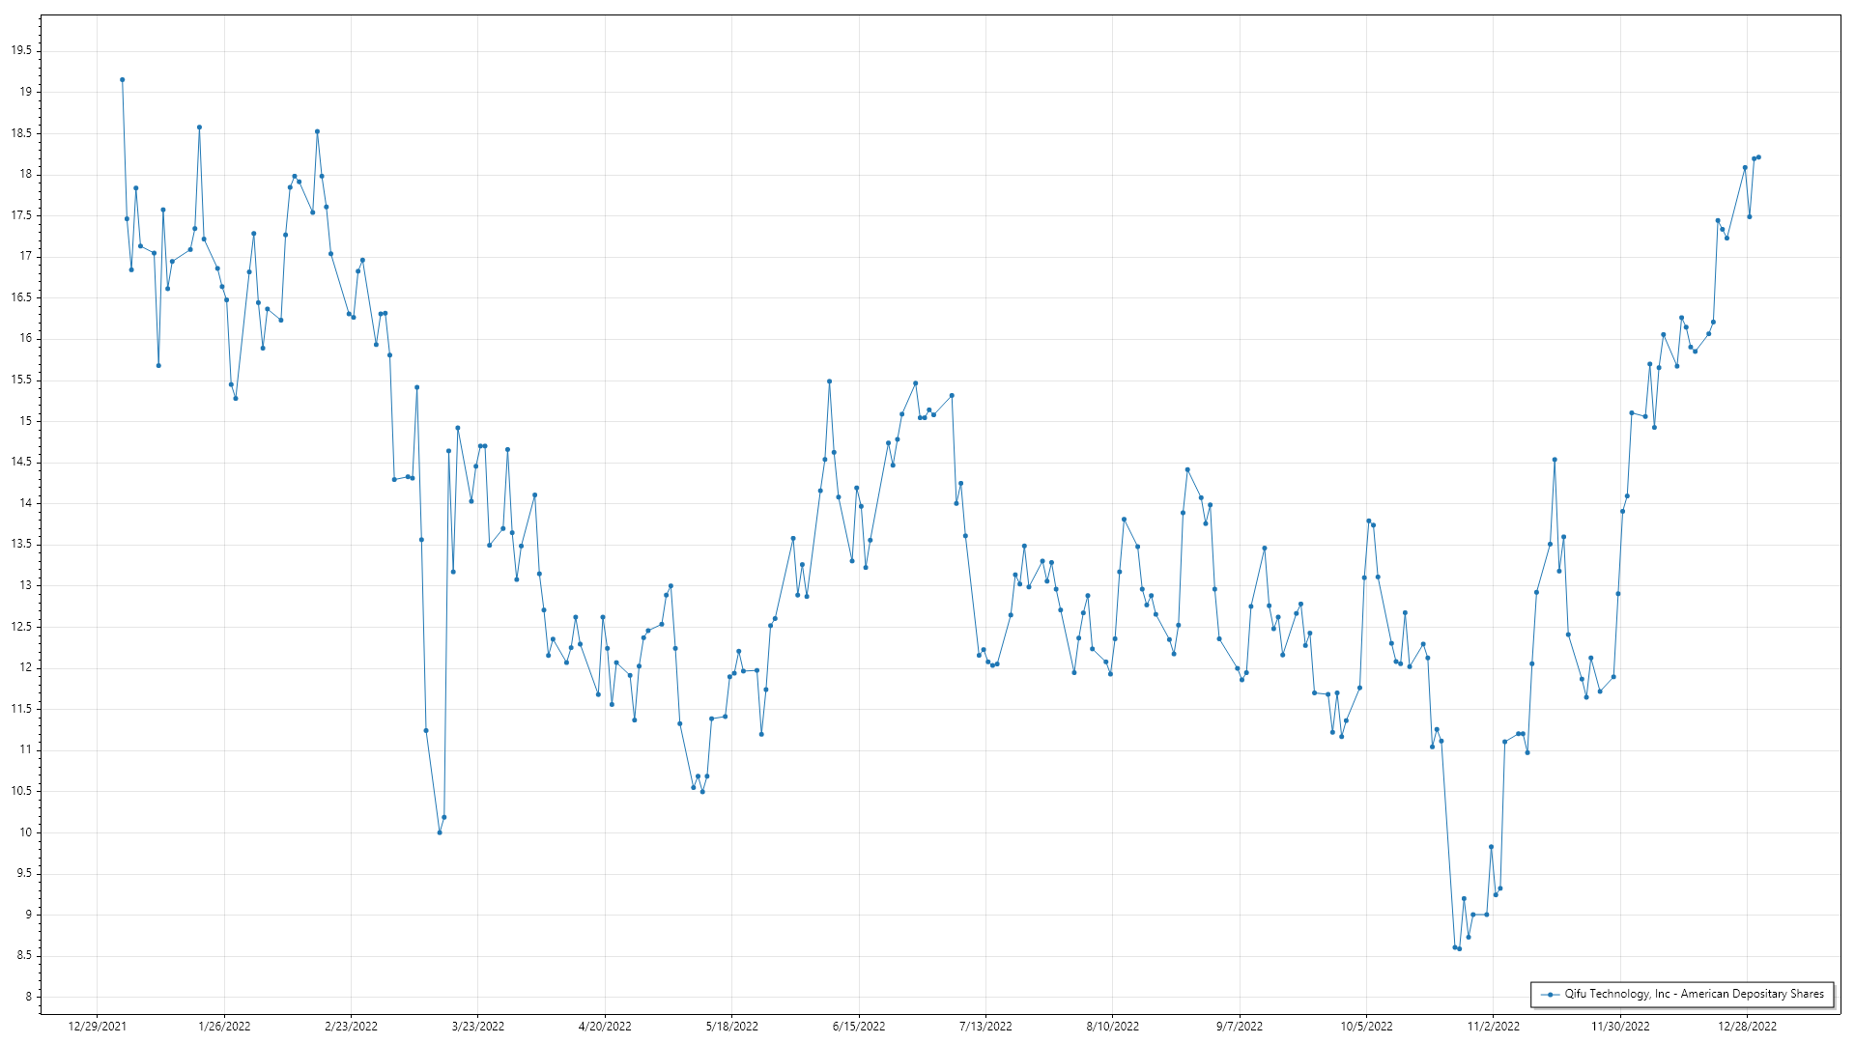Click the 19.5 y-axis value label
This screenshot has width=1855, height=1043.
pyautogui.click(x=21, y=51)
